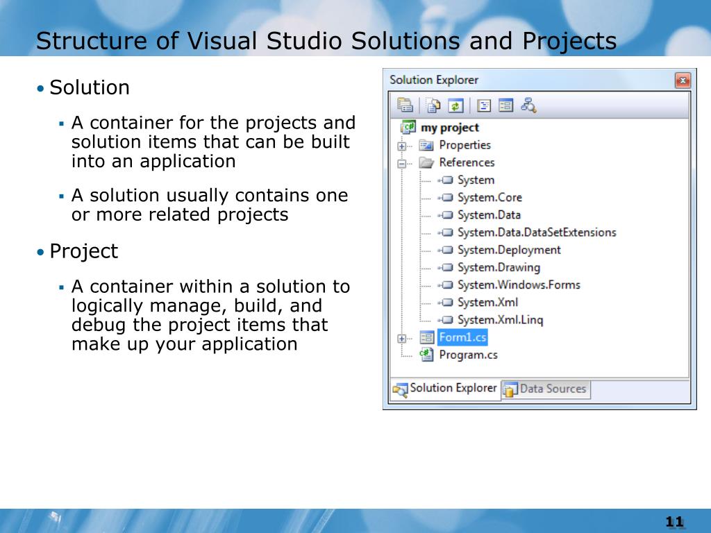
Task: Select the System.Xml reference
Action: [x=487, y=303]
